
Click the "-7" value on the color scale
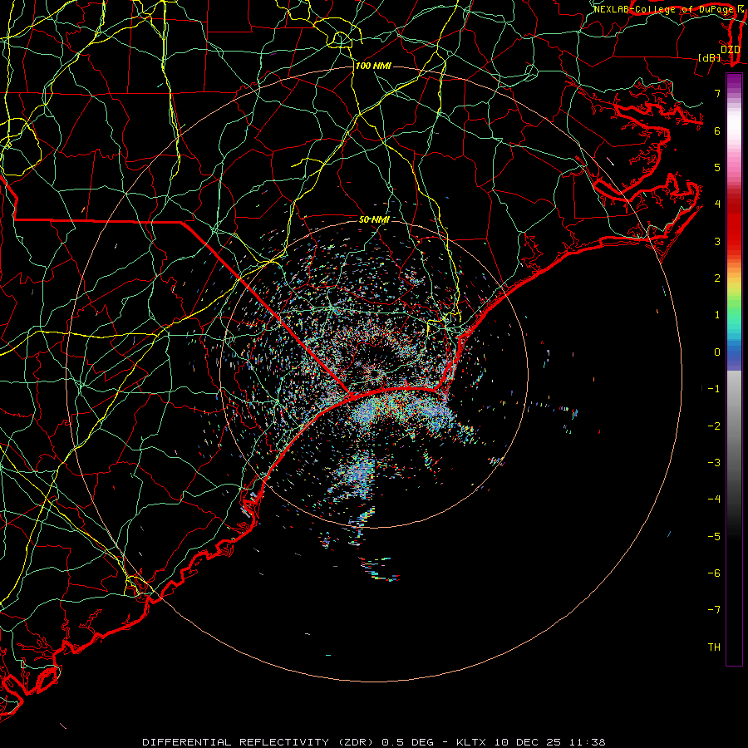tap(714, 610)
